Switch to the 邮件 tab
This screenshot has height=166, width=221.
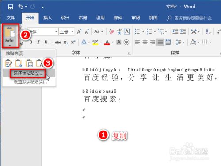point(118,18)
